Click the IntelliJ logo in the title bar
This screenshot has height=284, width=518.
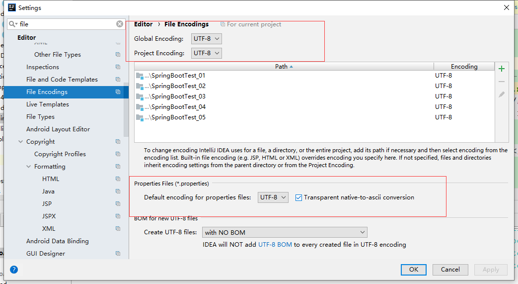pos(12,7)
